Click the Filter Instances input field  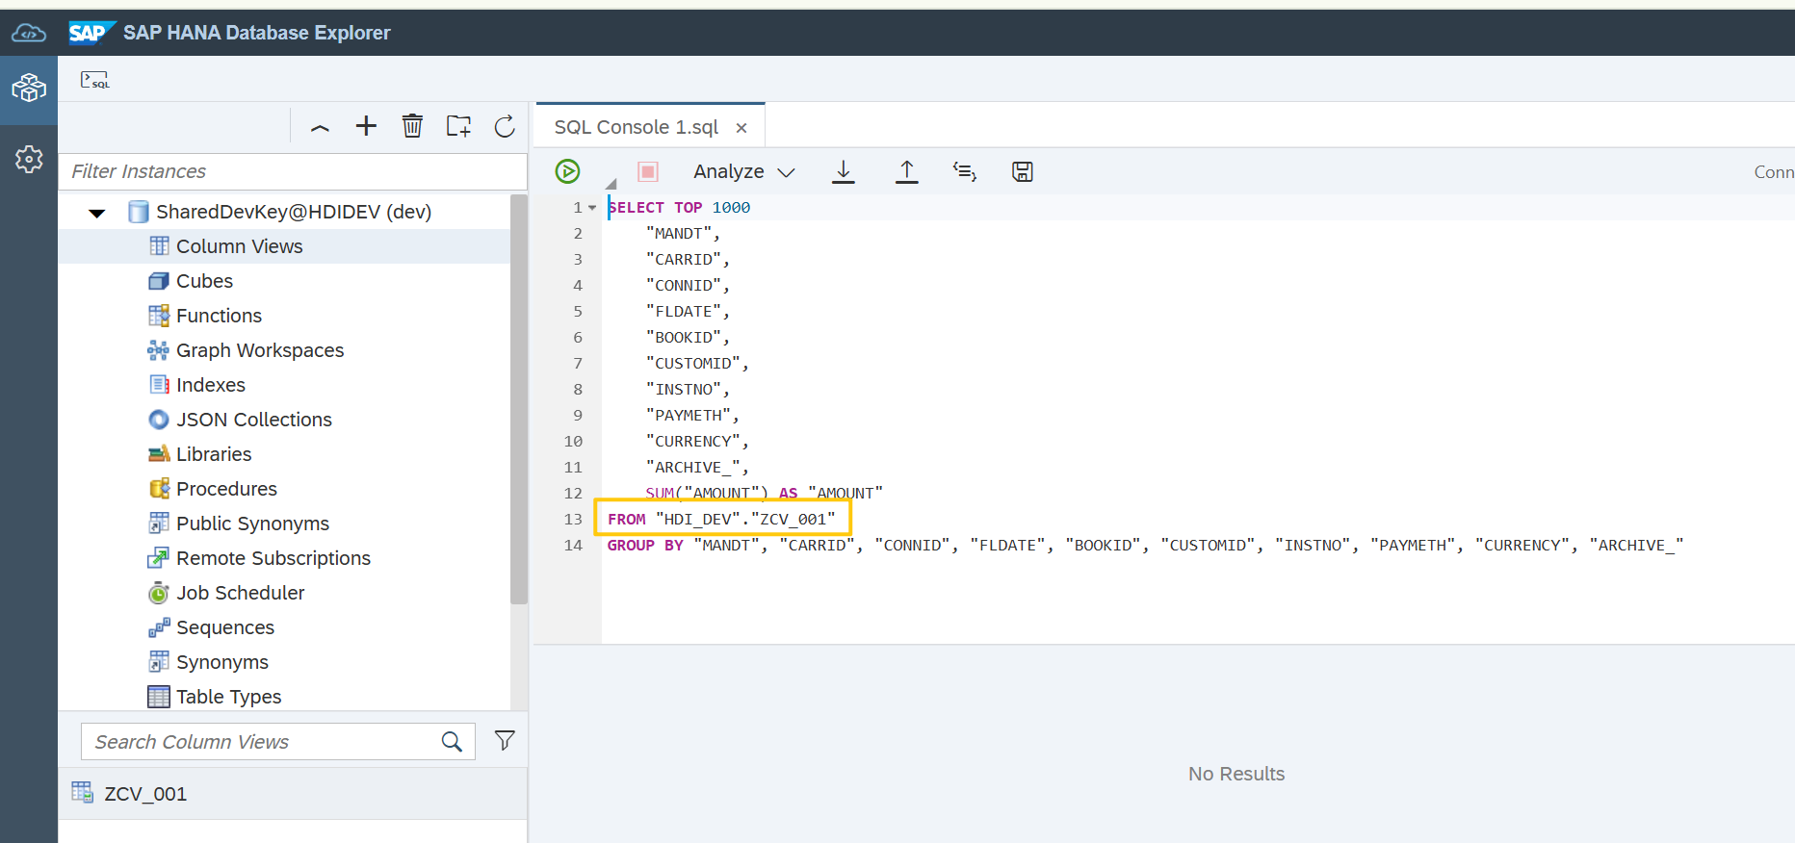[293, 171]
